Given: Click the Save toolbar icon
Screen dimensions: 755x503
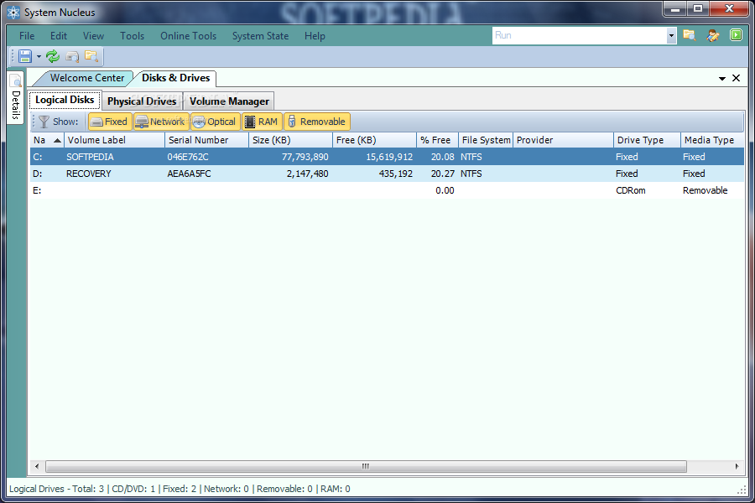Looking at the screenshot, I should click(25, 56).
